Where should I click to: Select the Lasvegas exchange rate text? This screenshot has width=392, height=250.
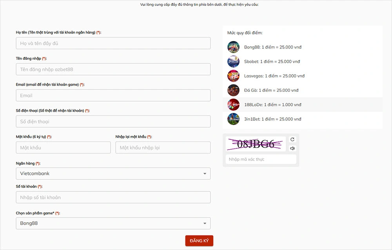(274, 76)
